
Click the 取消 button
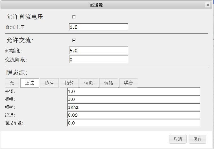tap(178, 139)
